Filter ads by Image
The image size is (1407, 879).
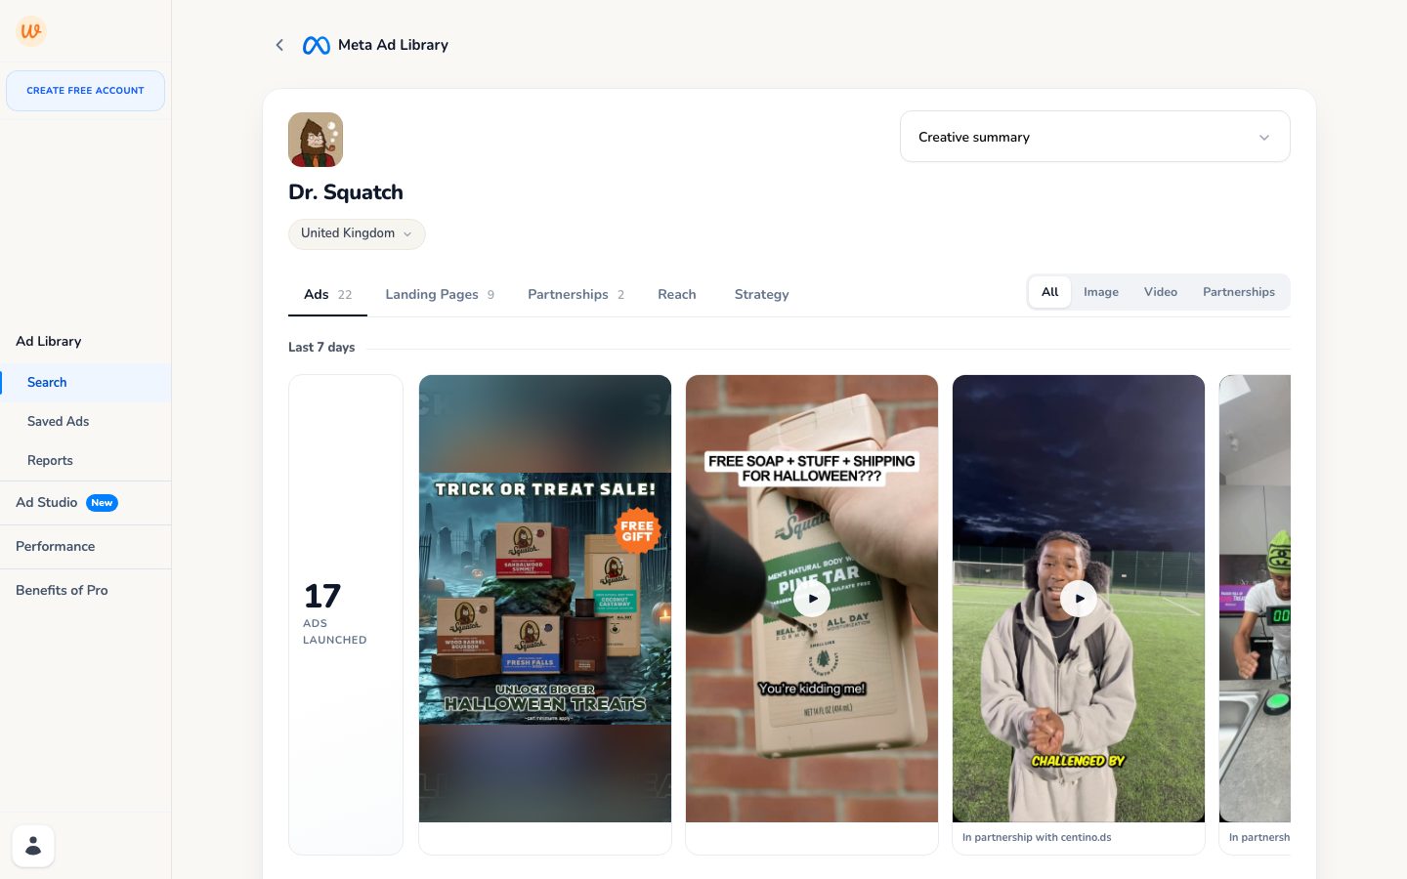click(1100, 292)
